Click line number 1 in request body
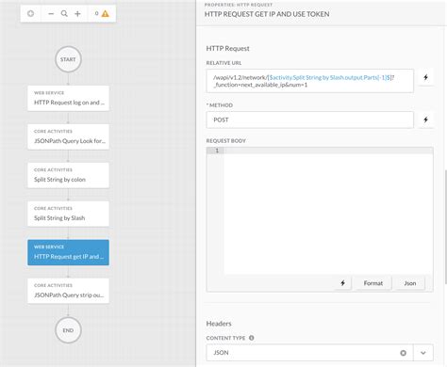Viewport: 447px width, 367px height. point(217,151)
